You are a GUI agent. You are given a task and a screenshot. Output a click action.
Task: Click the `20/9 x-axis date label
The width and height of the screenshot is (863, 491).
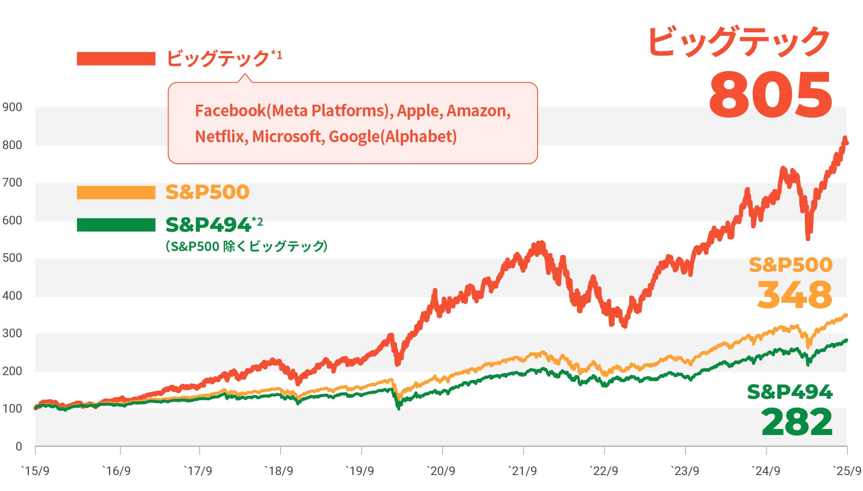click(441, 471)
